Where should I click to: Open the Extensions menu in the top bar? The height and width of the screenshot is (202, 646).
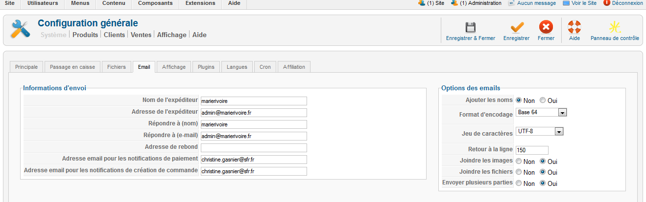(x=201, y=3)
